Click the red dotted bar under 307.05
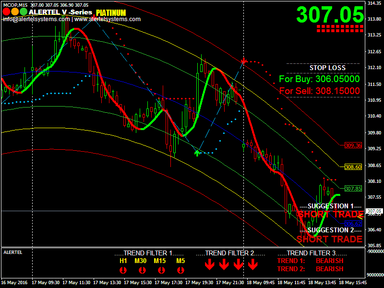 click(340, 28)
